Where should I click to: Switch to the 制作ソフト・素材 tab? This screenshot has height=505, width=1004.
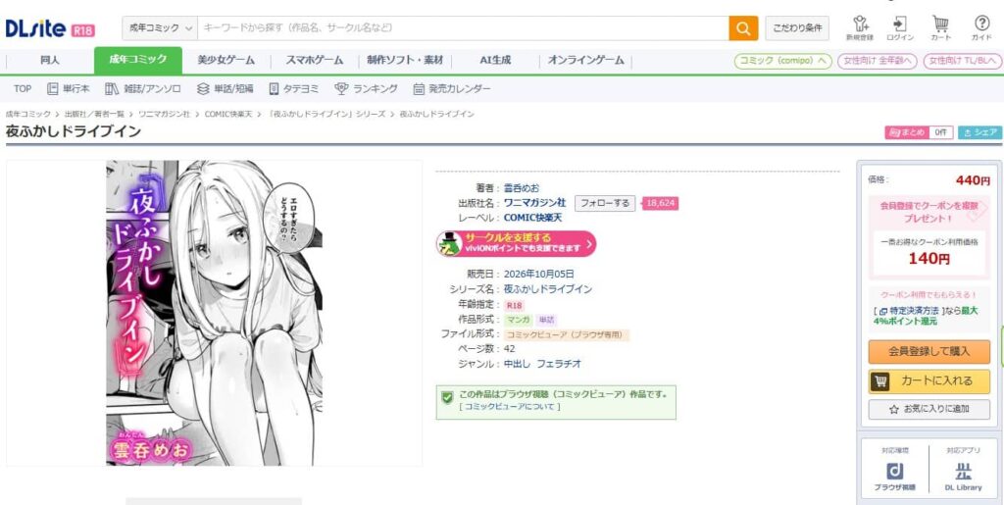pyautogui.click(x=405, y=60)
